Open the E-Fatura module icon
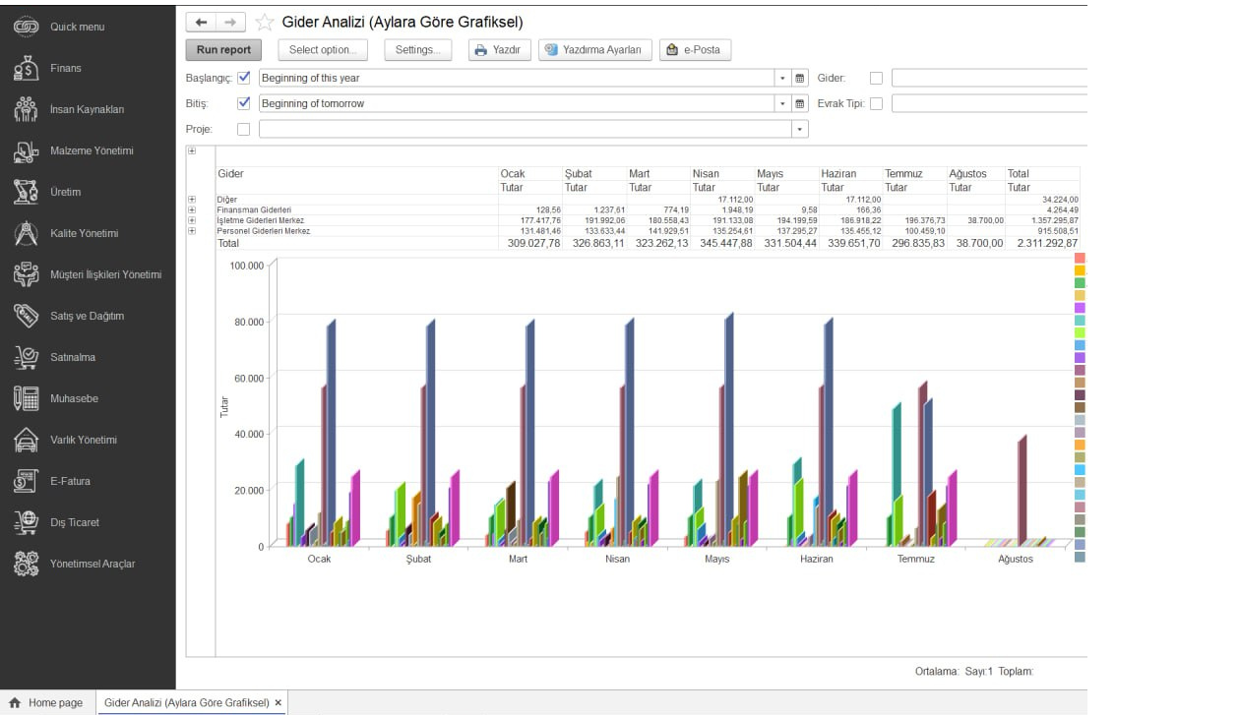 pos(26,482)
